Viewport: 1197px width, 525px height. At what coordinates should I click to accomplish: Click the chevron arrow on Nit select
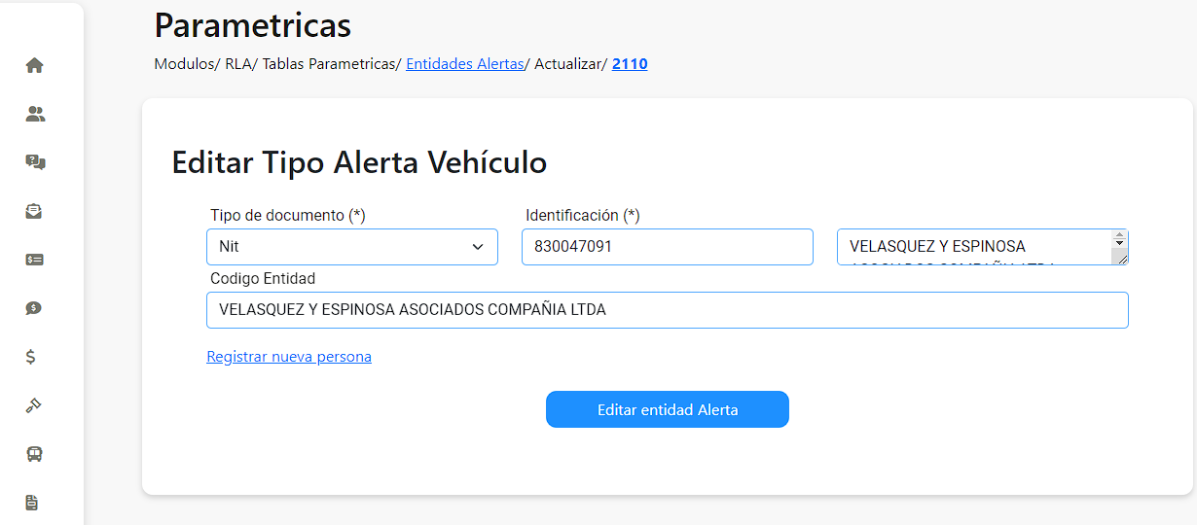pos(478,247)
